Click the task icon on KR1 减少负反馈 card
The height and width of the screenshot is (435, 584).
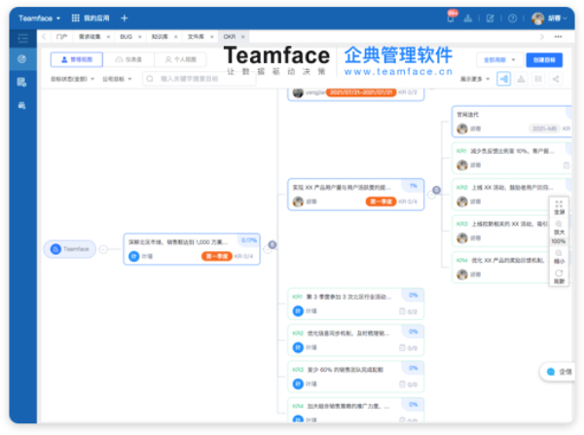pos(566,165)
